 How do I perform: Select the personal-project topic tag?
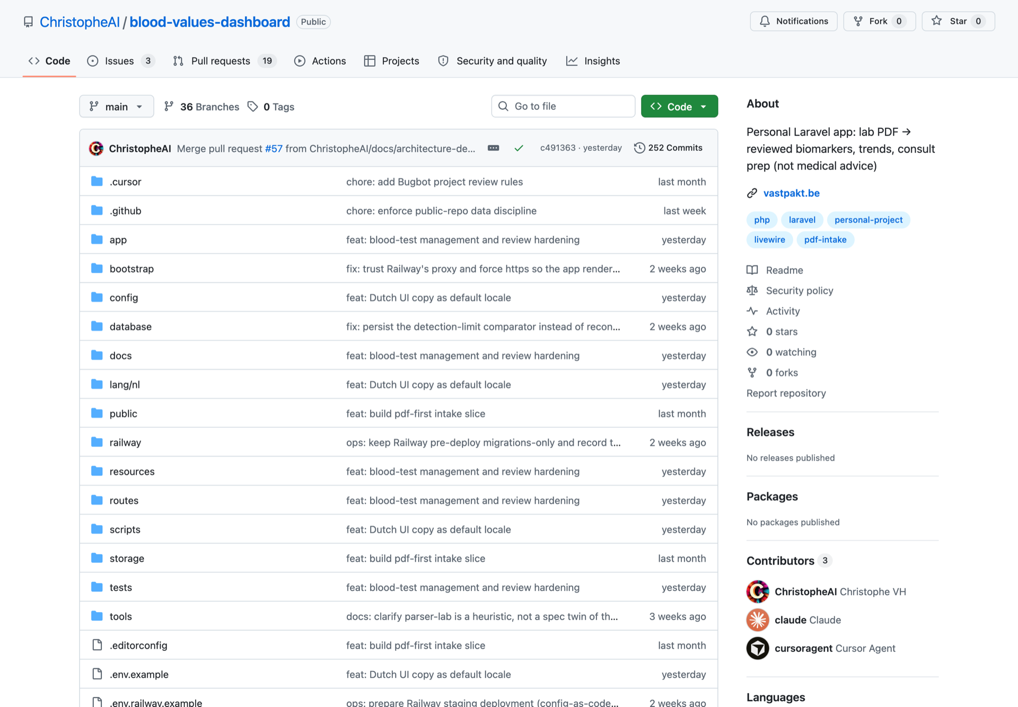tap(868, 220)
